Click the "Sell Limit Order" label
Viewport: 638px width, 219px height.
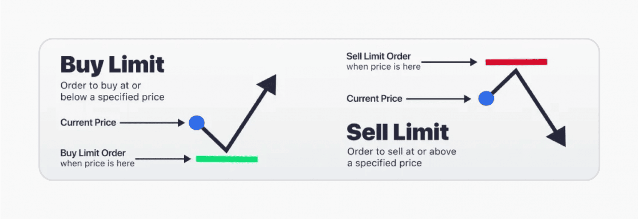click(x=379, y=56)
